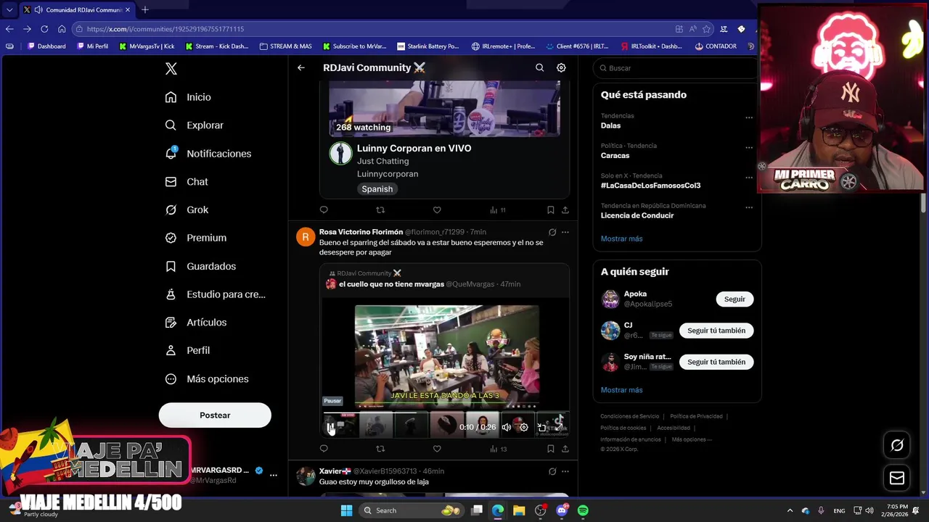Click the Postear button
The height and width of the screenshot is (522, 929).
click(x=215, y=415)
